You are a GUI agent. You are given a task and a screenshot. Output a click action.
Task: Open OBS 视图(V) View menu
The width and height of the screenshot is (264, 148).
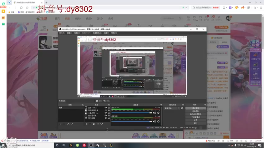tap(77, 33)
